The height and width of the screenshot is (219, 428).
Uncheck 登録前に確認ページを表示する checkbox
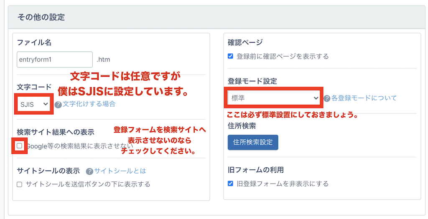[230, 56]
